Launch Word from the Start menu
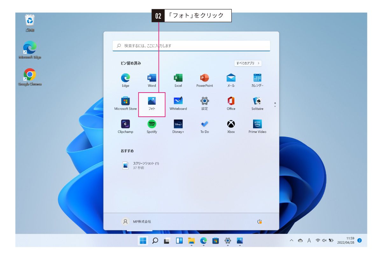The height and width of the screenshot is (258, 382). pyautogui.click(x=152, y=80)
